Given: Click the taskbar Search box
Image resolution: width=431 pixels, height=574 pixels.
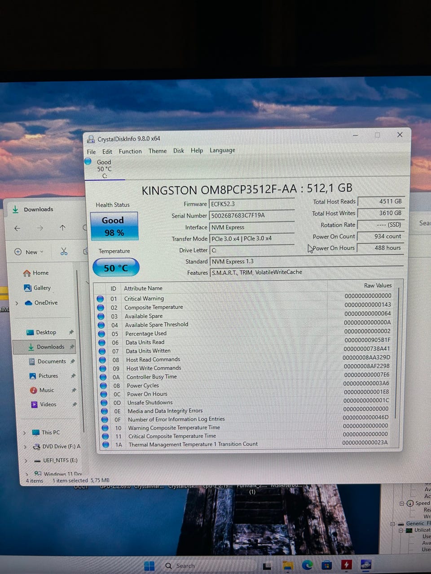Looking at the screenshot, I should point(209,566).
